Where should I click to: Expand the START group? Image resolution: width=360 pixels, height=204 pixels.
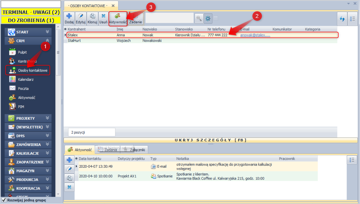(x=28, y=32)
